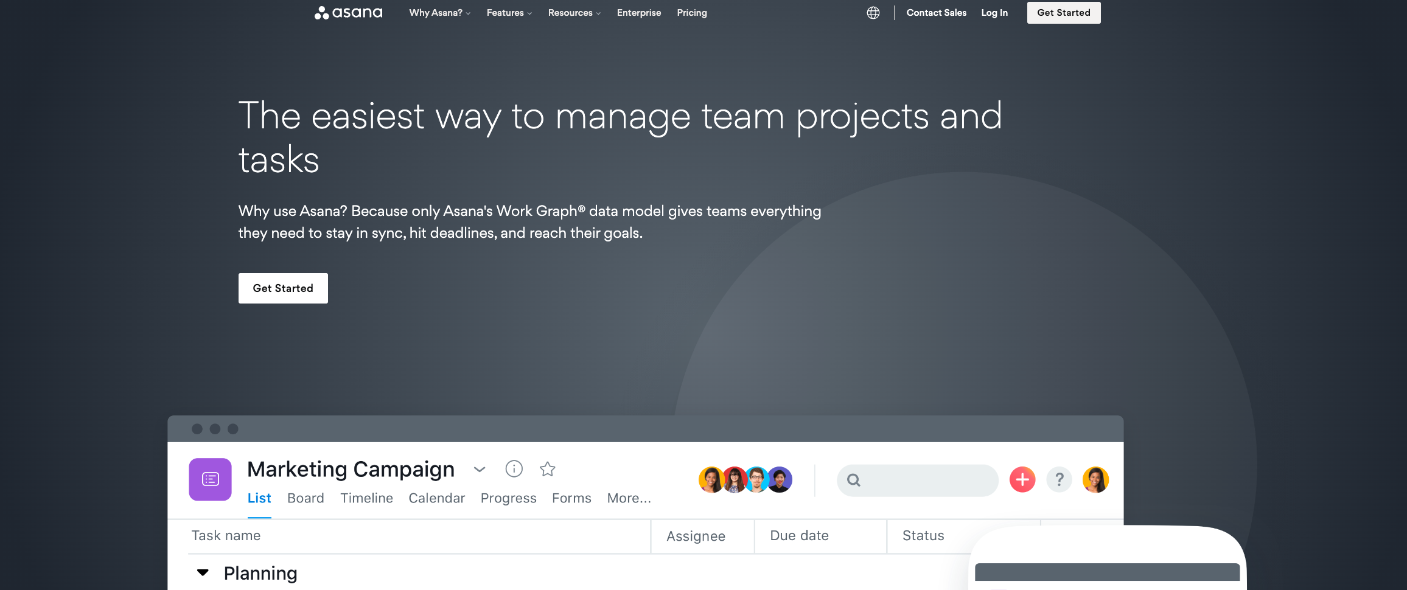
Task: Expand the Resources dropdown menu
Action: click(x=574, y=13)
